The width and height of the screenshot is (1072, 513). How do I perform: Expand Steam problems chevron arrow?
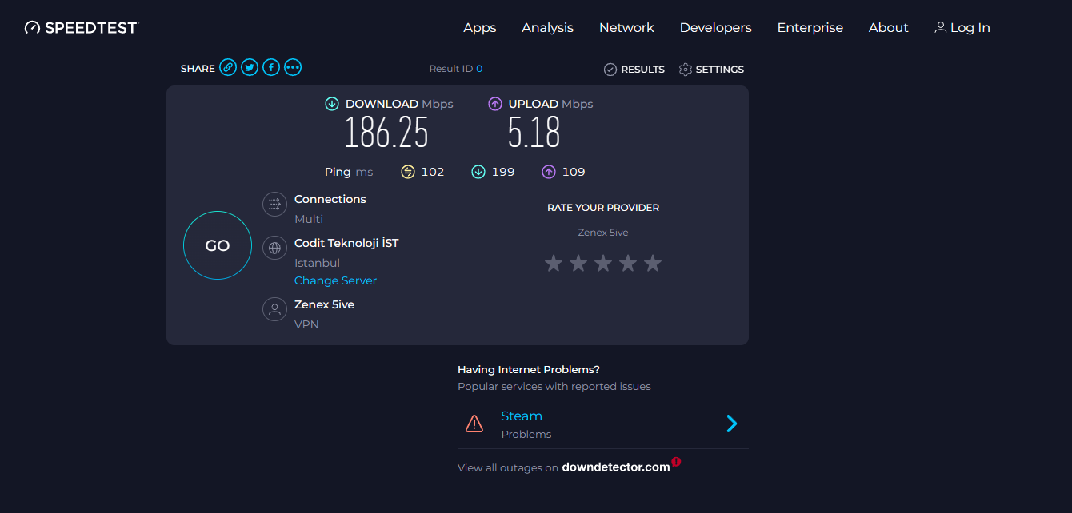(731, 424)
